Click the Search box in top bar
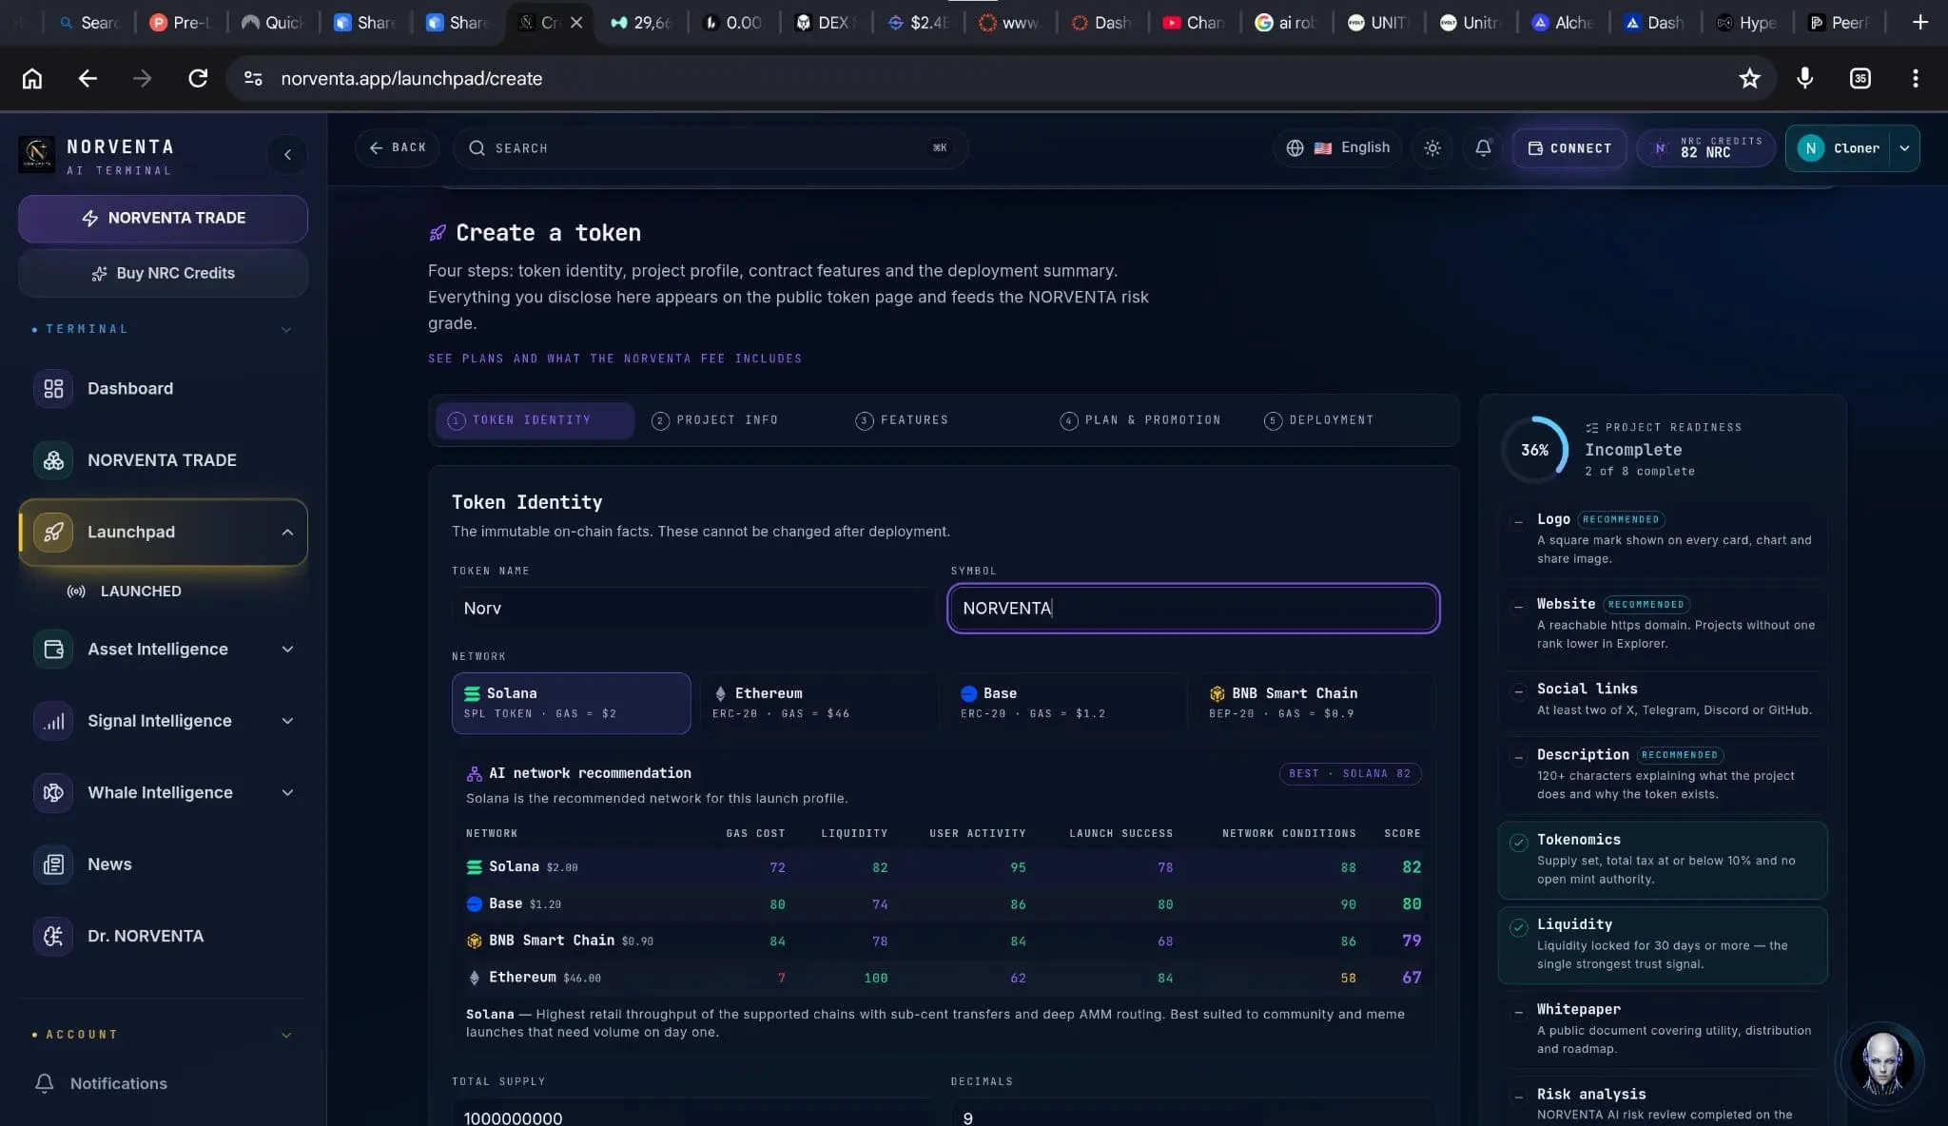This screenshot has width=1948, height=1126. [x=711, y=148]
